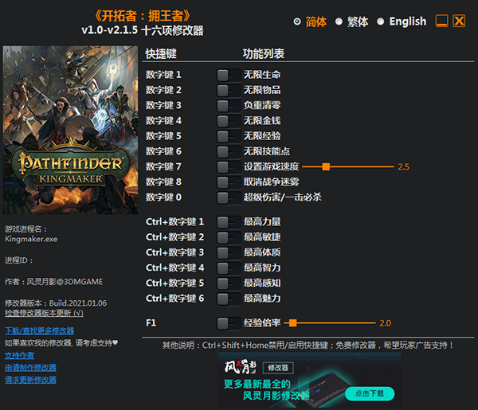
Task: Enable 无限经验 toggle
Action: pyautogui.click(x=229, y=136)
